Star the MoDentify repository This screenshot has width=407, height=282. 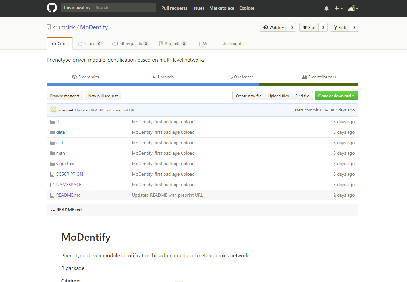[x=309, y=27]
